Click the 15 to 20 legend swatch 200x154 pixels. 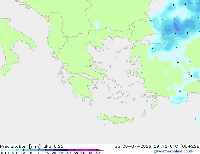tap(49, 150)
